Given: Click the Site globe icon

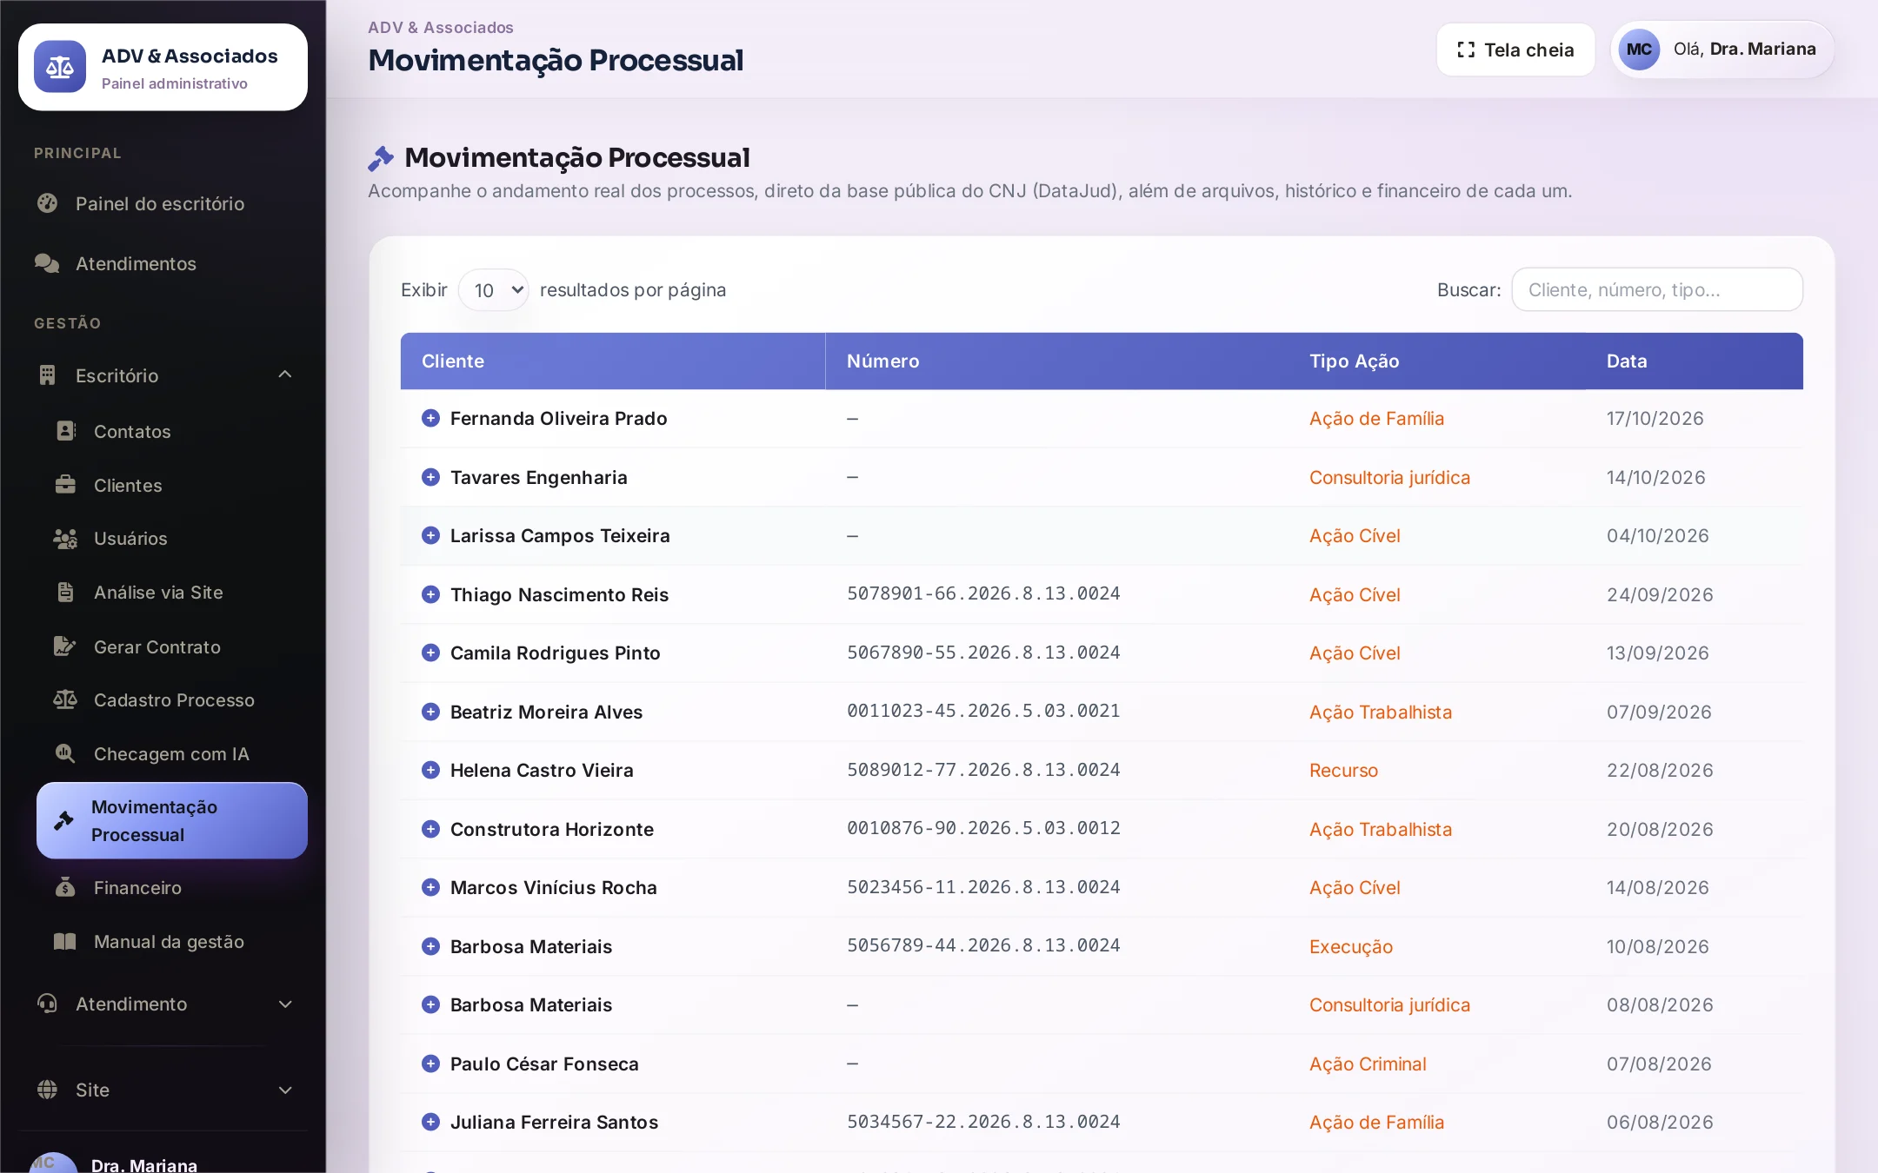Looking at the screenshot, I should pos(48,1090).
